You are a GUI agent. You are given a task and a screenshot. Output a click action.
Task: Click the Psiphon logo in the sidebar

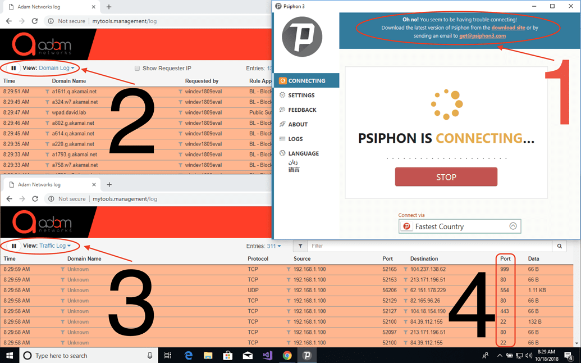click(x=302, y=37)
